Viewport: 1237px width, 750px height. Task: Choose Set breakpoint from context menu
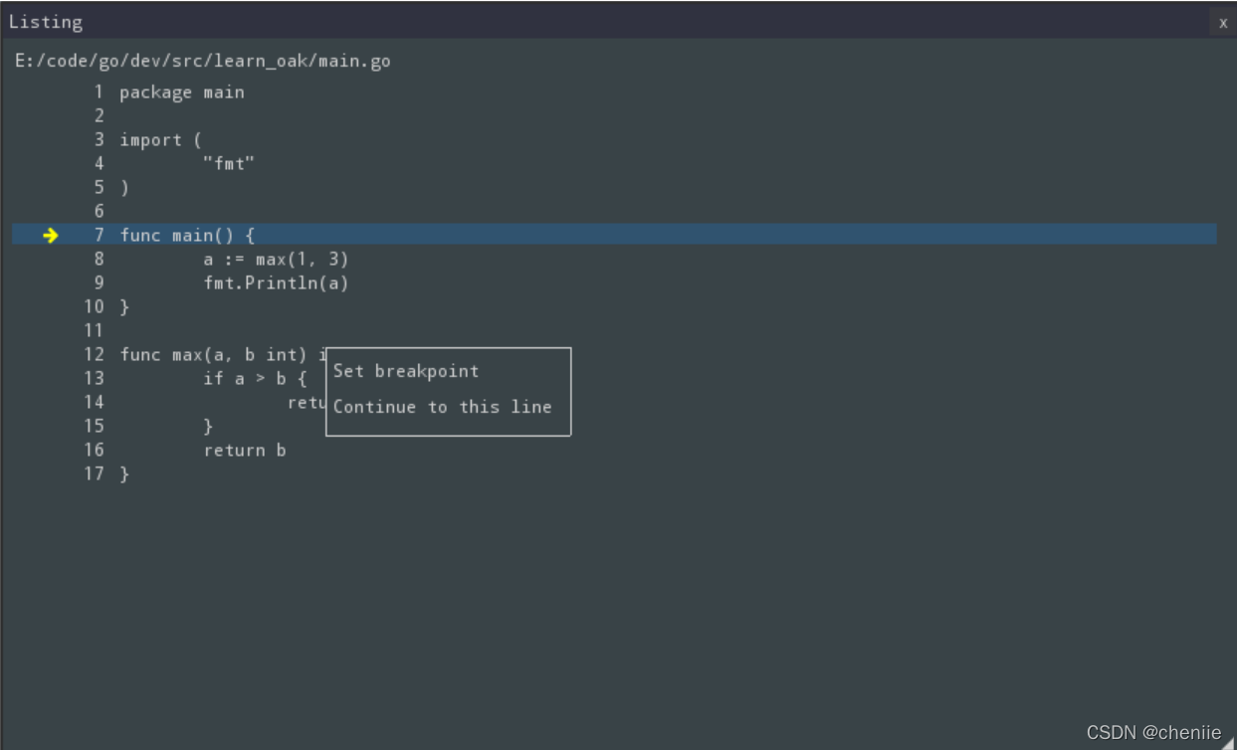pyautogui.click(x=406, y=371)
